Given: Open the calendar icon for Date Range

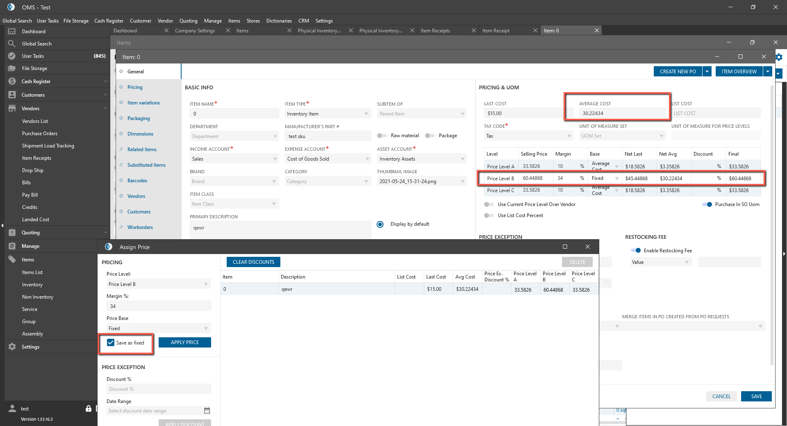Looking at the screenshot, I should coord(207,410).
